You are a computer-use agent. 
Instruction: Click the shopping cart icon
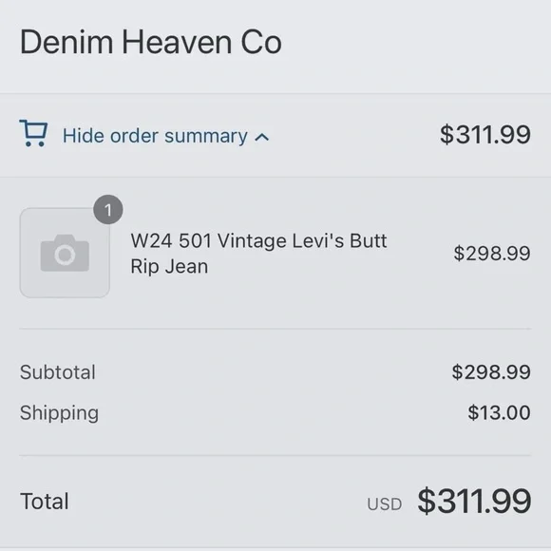coord(33,133)
